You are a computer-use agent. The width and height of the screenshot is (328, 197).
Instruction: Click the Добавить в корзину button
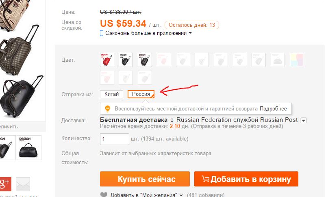[x=246, y=179]
